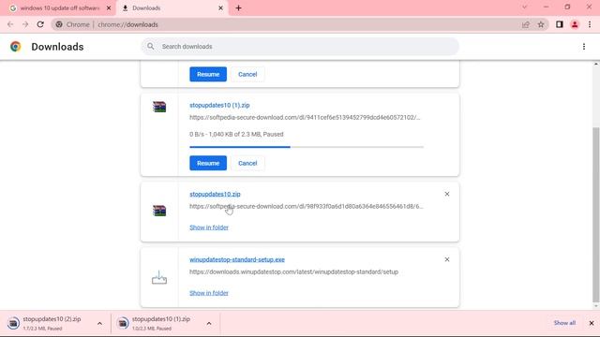Open the stopupdates10.zip file link
This screenshot has width=600, height=337.
tap(215, 194)
